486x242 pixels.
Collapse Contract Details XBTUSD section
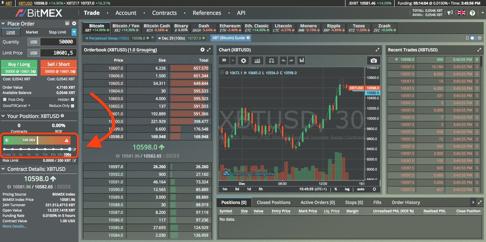[3, 169]
